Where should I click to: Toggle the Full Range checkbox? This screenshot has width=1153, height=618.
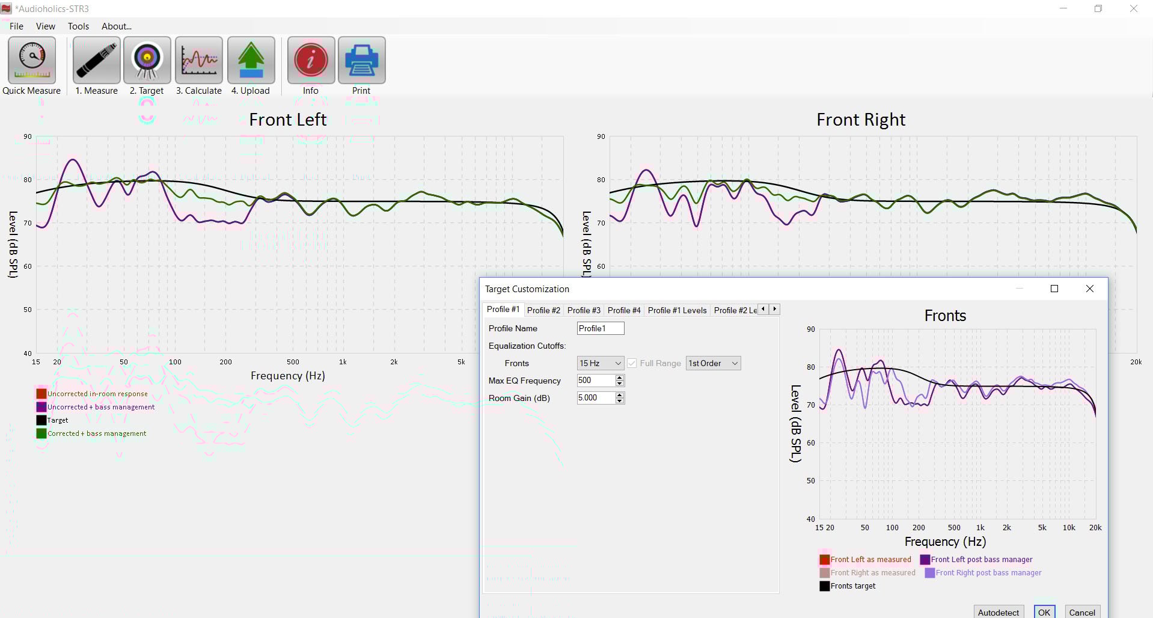pos(632,364)
